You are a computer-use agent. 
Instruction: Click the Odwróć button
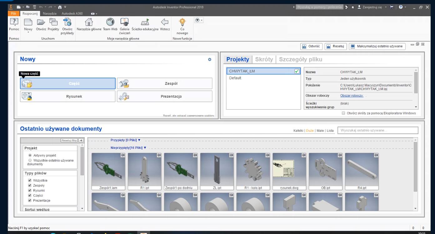[311, 46]
